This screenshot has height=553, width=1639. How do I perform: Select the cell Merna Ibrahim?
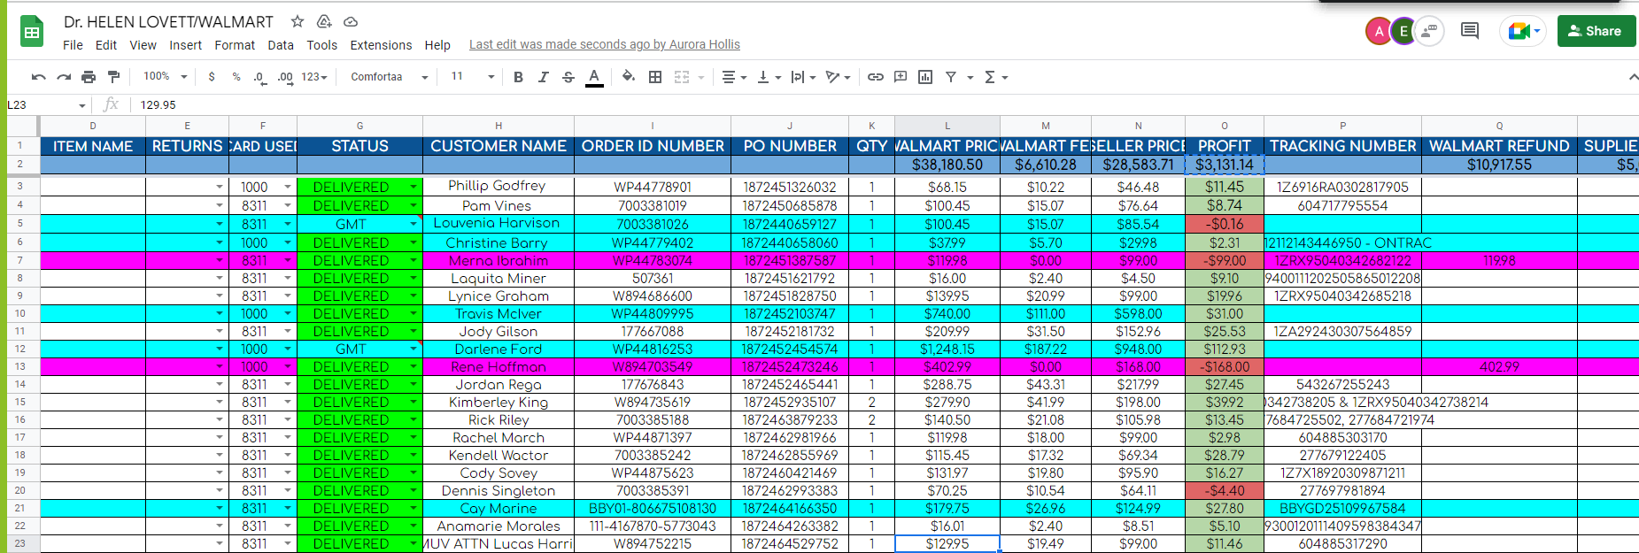pyautogui.click(x=498, y=260)
